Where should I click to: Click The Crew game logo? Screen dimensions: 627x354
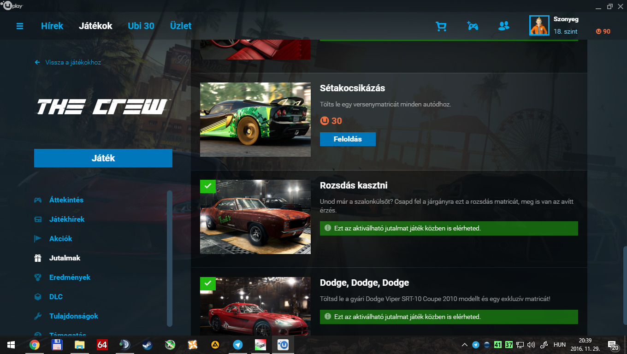103,106
